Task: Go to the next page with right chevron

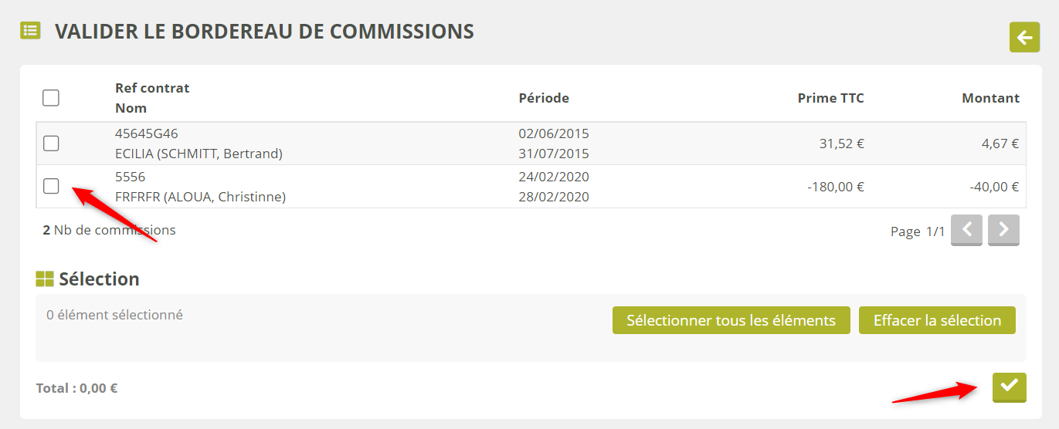Action: click(x=1003, y=230)
